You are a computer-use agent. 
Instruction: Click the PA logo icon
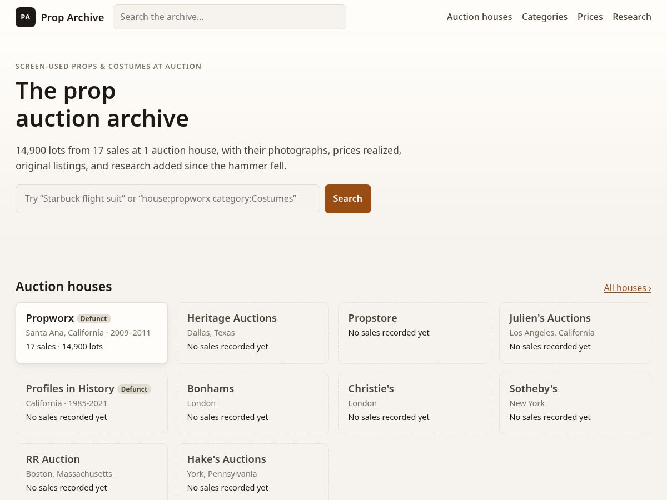pyautogui.click(x=26, y=17)
